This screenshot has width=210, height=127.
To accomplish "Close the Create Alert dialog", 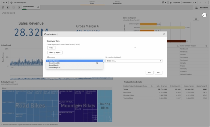I will [164, 34].
